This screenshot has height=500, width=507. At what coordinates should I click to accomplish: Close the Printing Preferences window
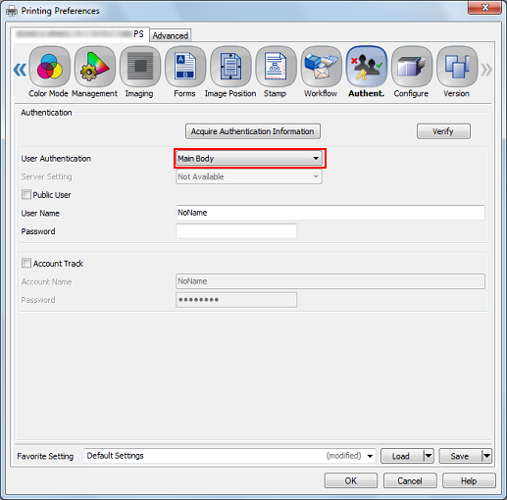[x=484, y=8]
